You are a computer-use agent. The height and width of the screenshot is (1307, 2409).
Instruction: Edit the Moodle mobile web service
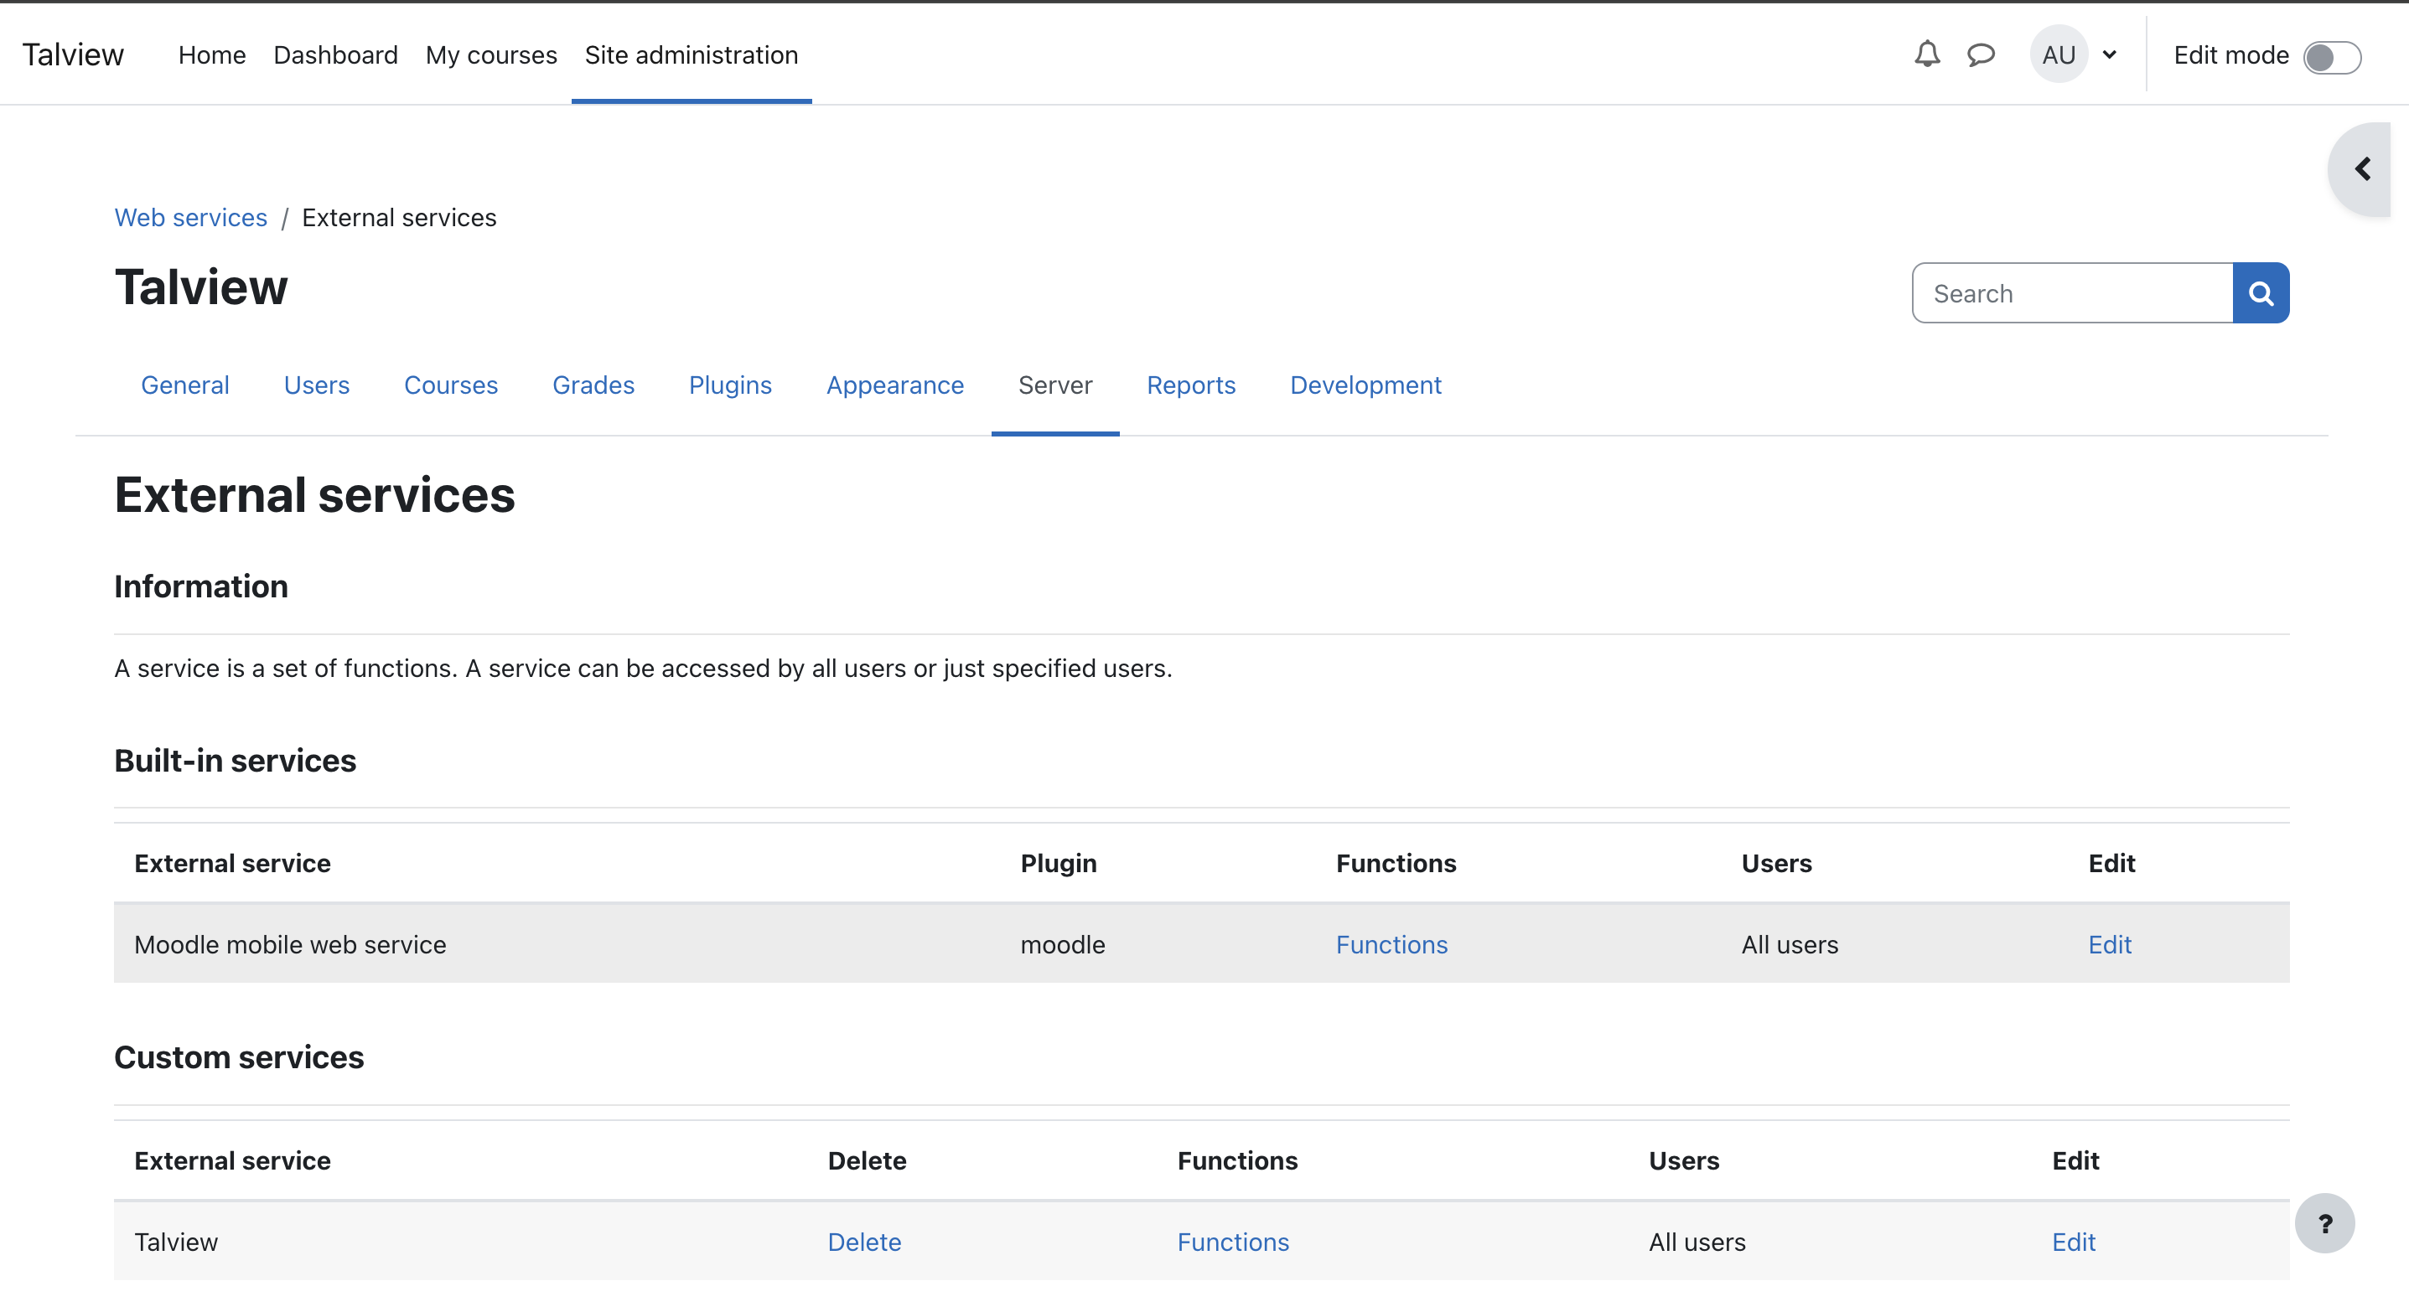click(x=2109, y=944)
